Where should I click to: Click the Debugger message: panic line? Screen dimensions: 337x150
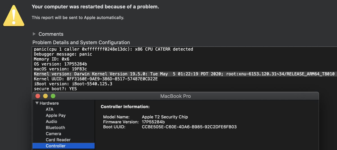63,54
